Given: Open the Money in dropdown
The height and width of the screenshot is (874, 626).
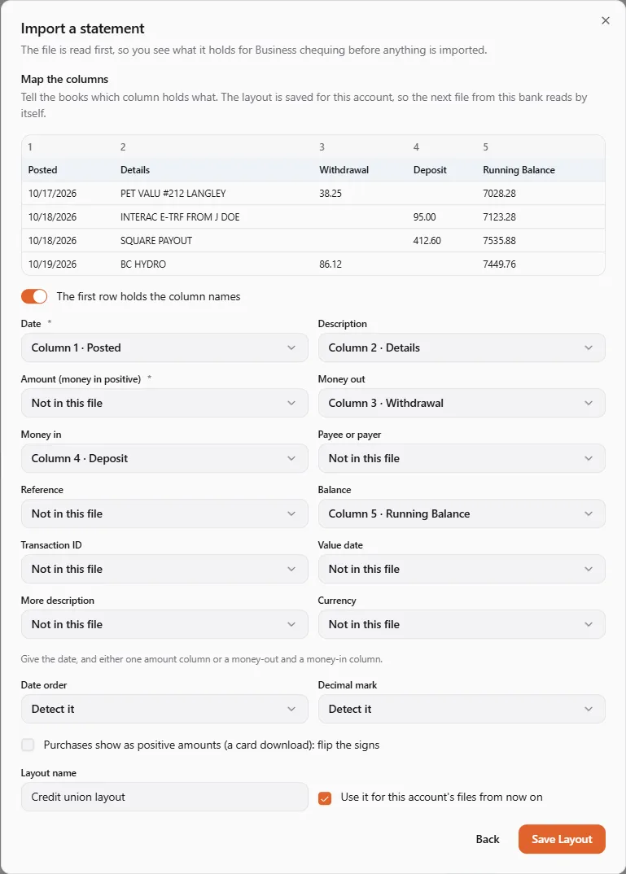Looking at the screenshot, I should [164, 458].
